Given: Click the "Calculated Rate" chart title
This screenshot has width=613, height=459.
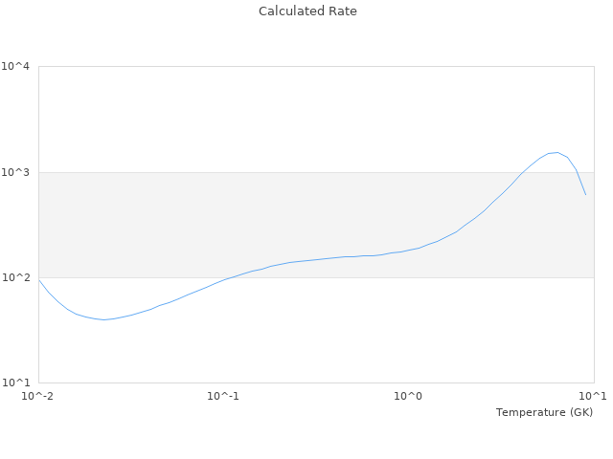Looking at the screenshot, I should pyautogui.click(x=306, y=11).
